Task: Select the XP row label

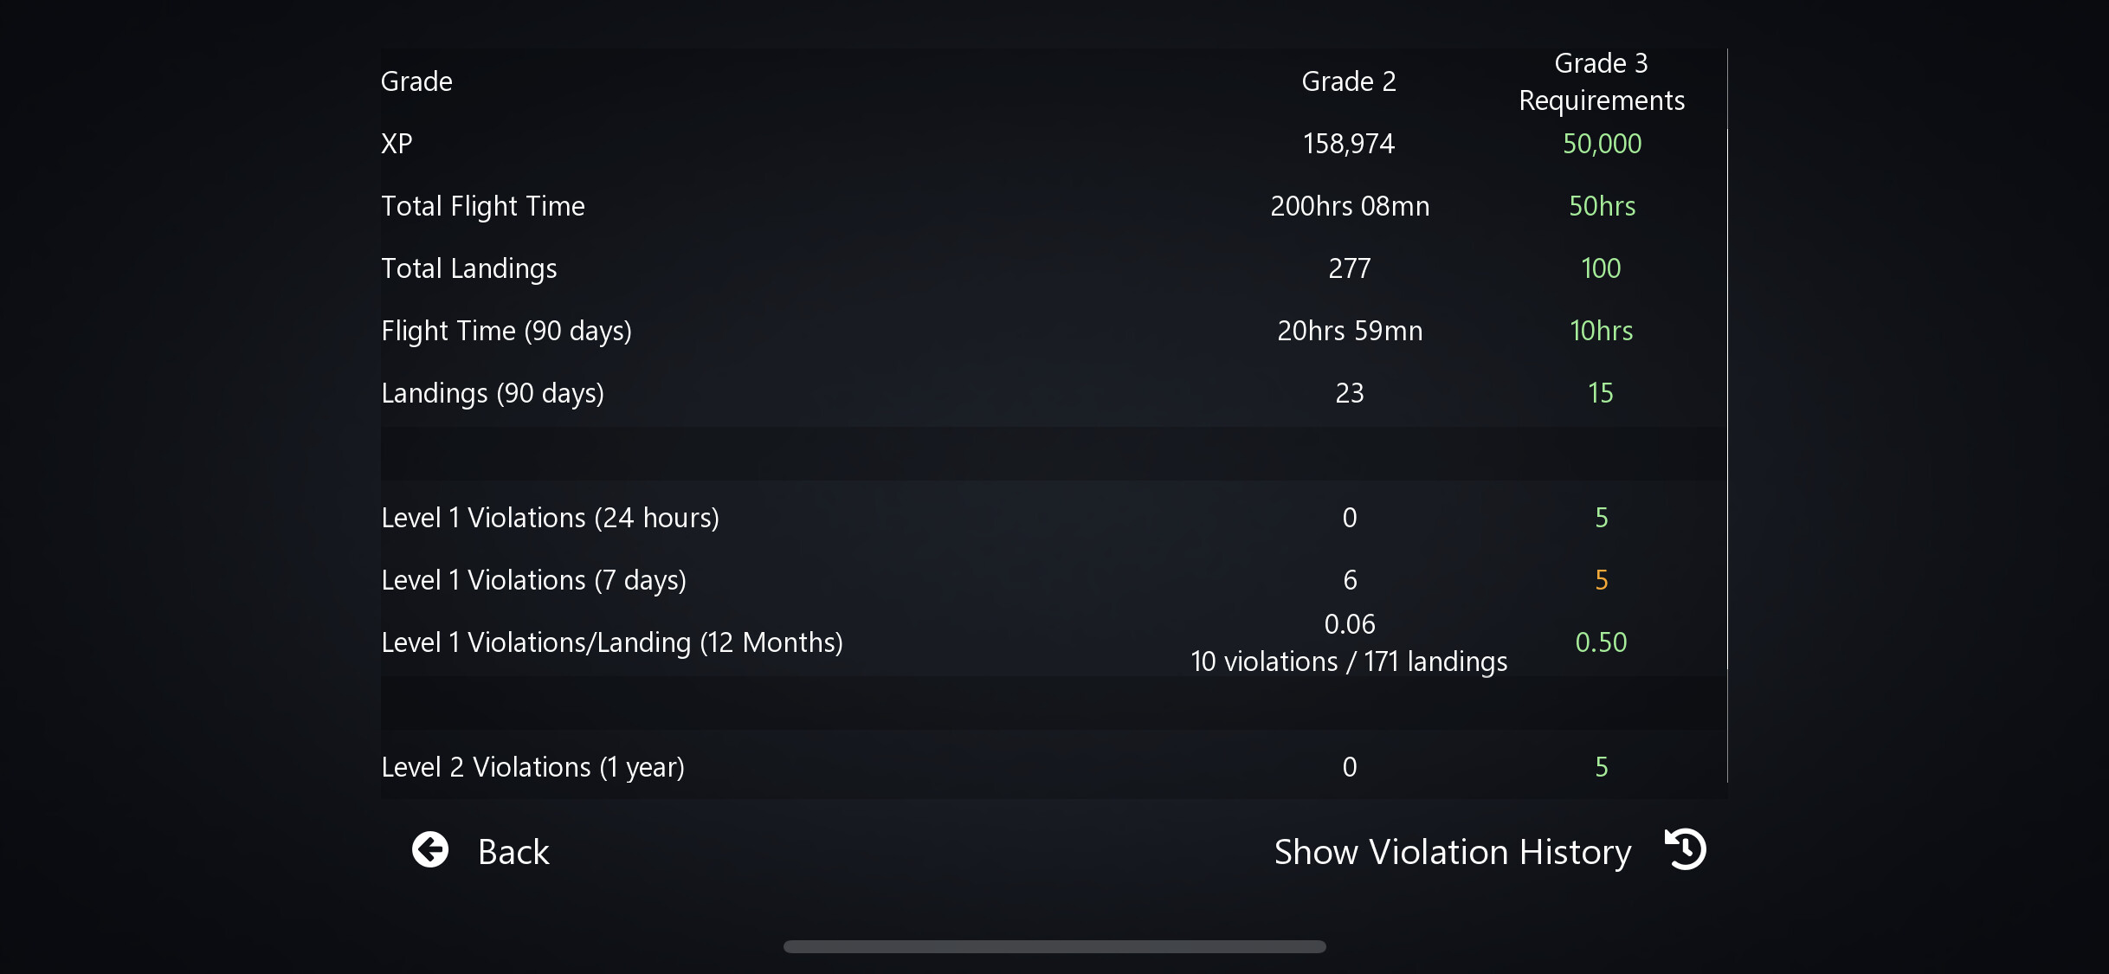Action: point(397,144)
